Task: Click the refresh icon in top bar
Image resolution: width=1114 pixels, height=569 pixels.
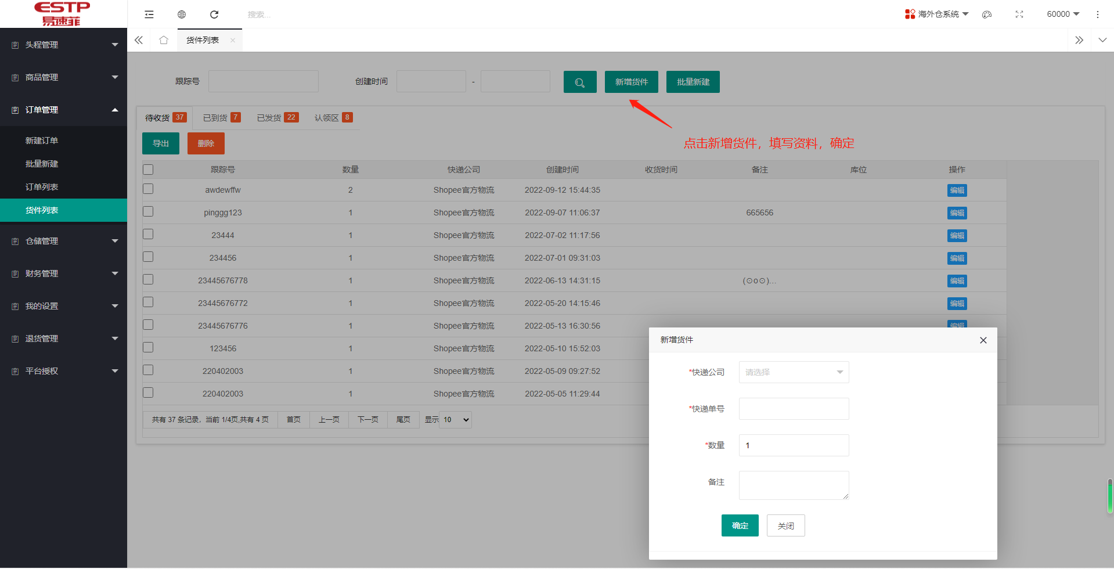Action: pos(214,15)
